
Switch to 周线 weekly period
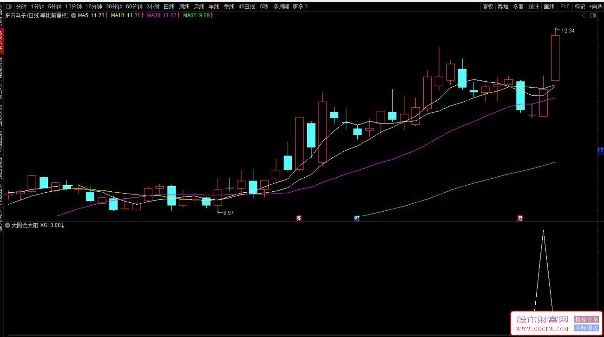pyautogui.click(x=184, y=6)
